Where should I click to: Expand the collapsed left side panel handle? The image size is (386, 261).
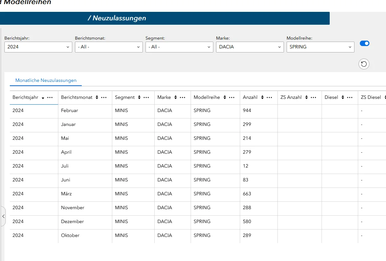pos(3,216)
